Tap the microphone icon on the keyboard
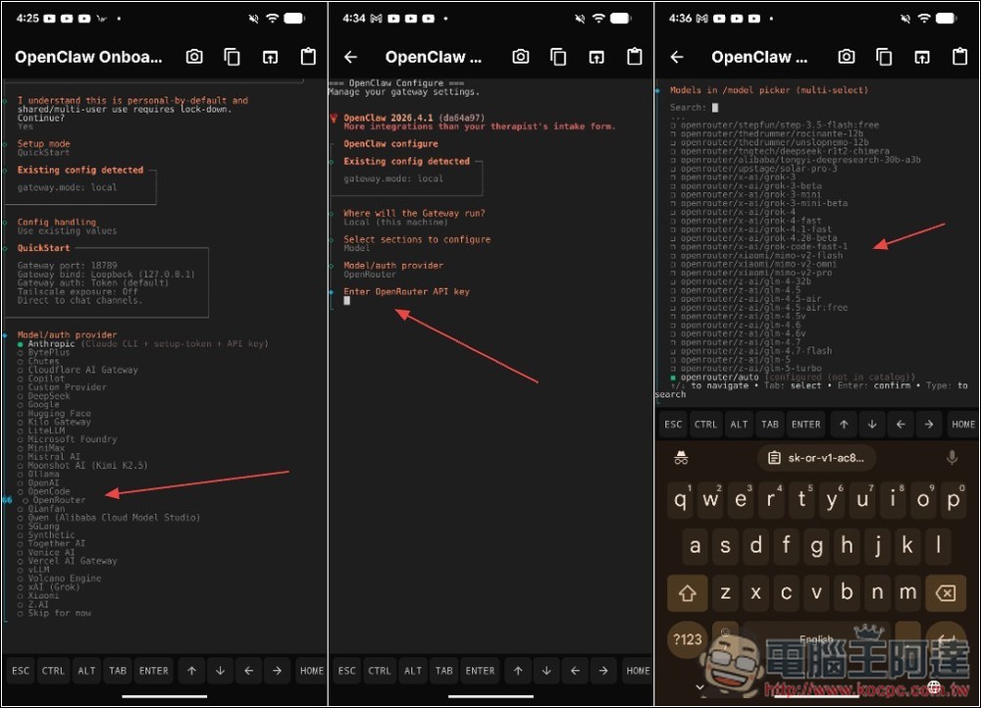The width and height of the screenshot is (981, 708). coord(951,458)
